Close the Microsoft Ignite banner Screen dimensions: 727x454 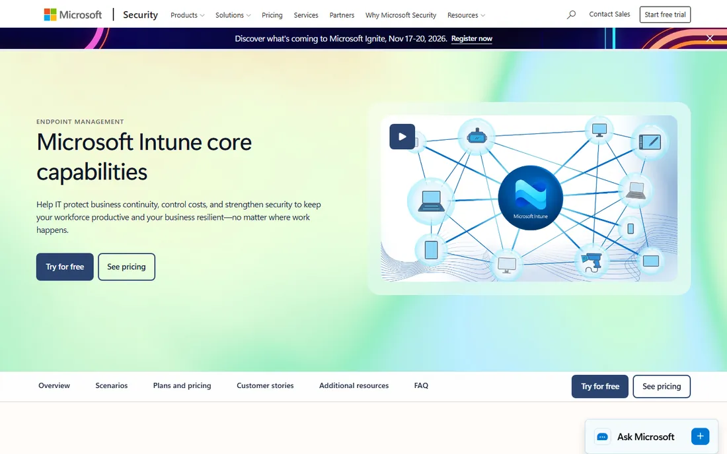710,38
